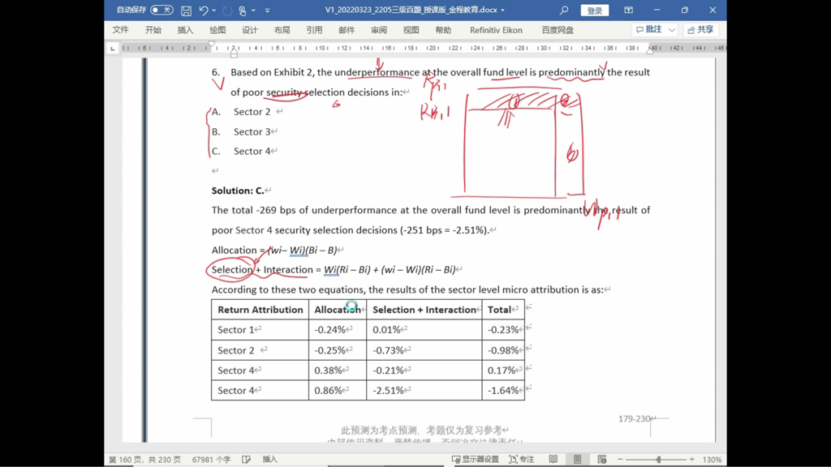Open the ribbon display options icon

point(629,10)
